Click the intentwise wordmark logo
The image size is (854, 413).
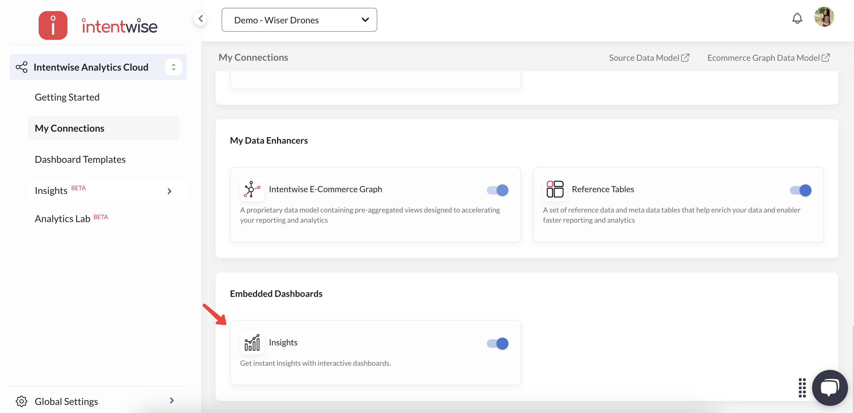click(119, 26)
